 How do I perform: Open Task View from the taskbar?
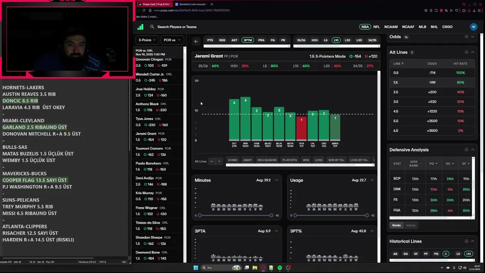[247, 268]
